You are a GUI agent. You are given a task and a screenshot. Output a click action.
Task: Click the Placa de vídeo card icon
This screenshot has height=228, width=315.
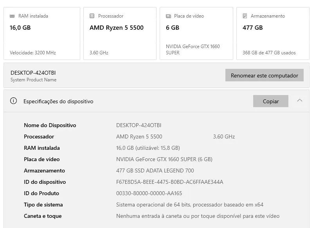168,16
